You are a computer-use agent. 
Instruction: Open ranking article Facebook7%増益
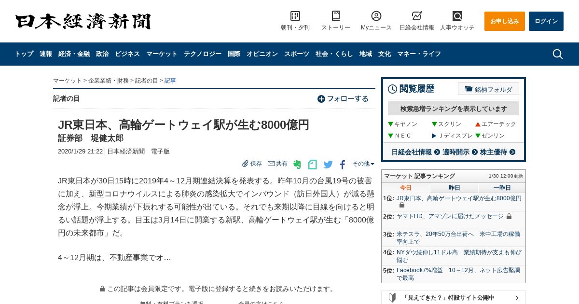[458, 274]
